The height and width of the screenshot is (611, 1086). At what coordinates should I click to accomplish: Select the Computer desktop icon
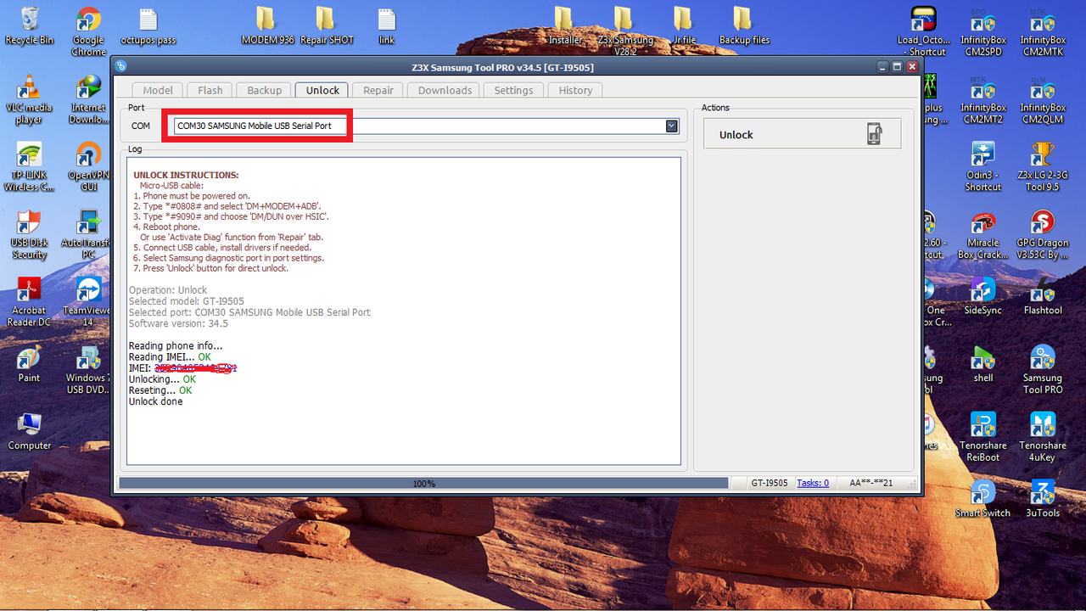pos(30,433)
